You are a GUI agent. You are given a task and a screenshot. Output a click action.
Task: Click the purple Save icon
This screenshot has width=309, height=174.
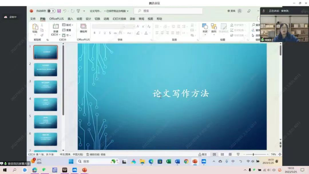tap(59, 11)
